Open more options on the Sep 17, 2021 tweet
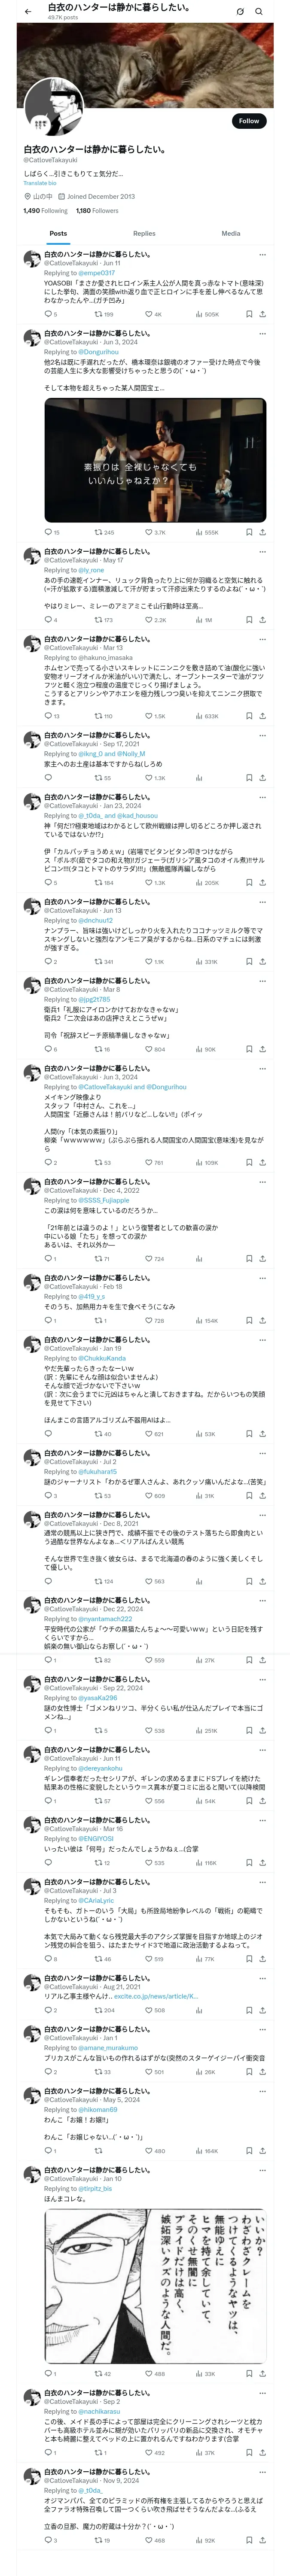Screen dimensions: 290x2576 coord(262,735)
